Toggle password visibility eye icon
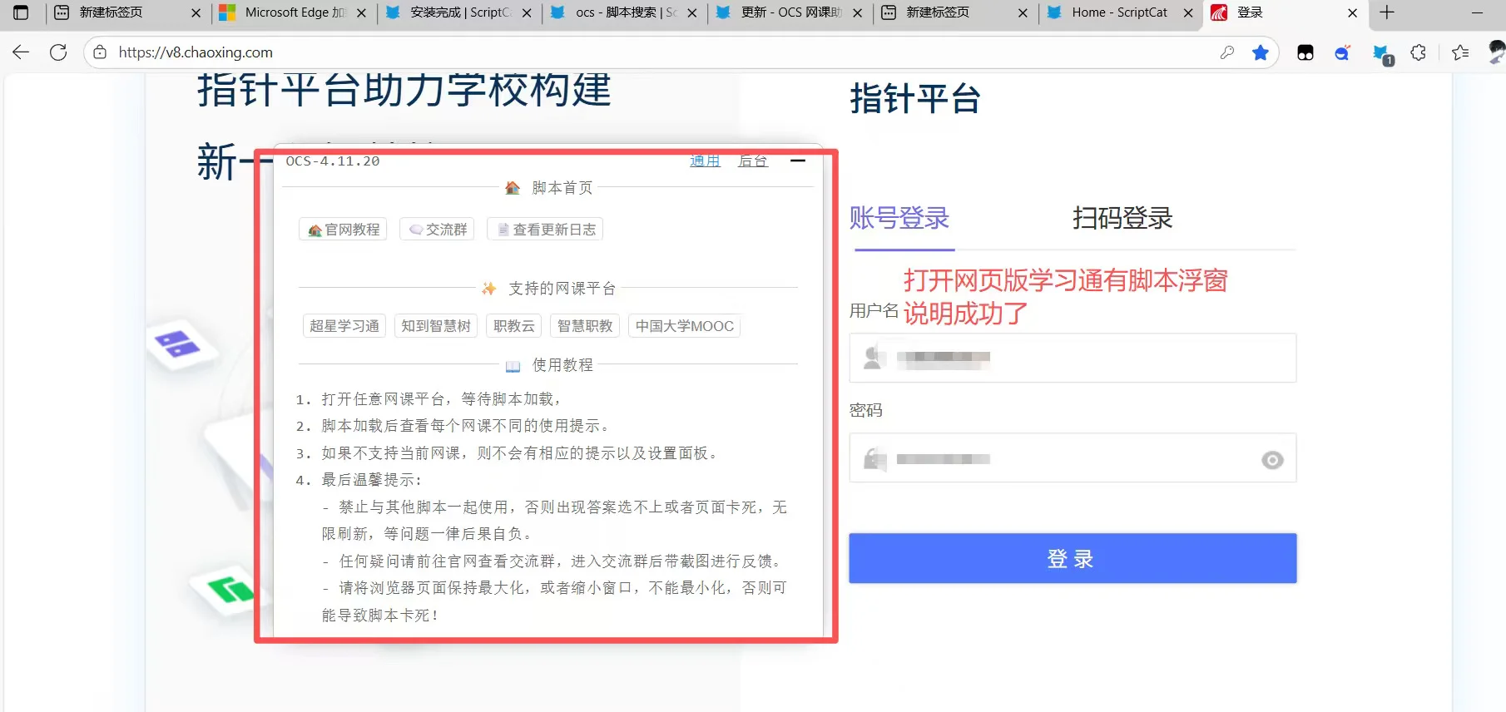 (x=1272, y=460)
